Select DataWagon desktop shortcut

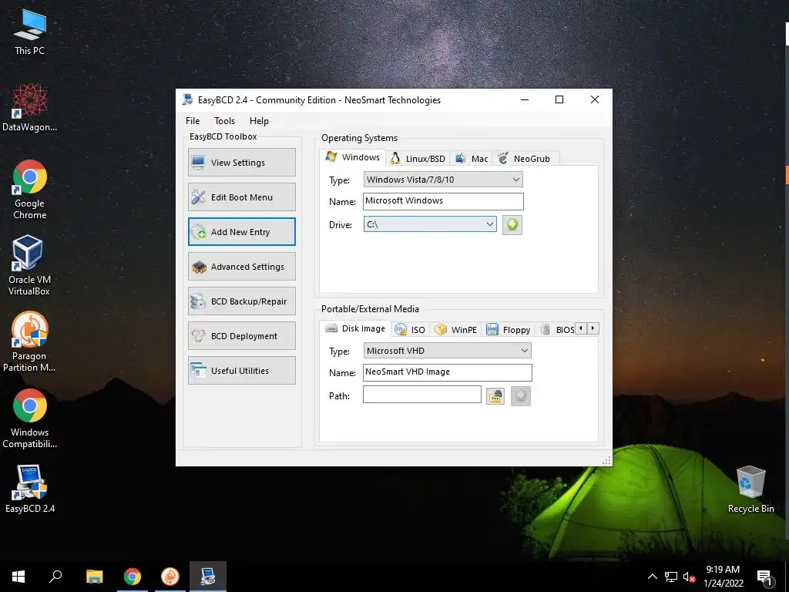[x=30, y=107]
